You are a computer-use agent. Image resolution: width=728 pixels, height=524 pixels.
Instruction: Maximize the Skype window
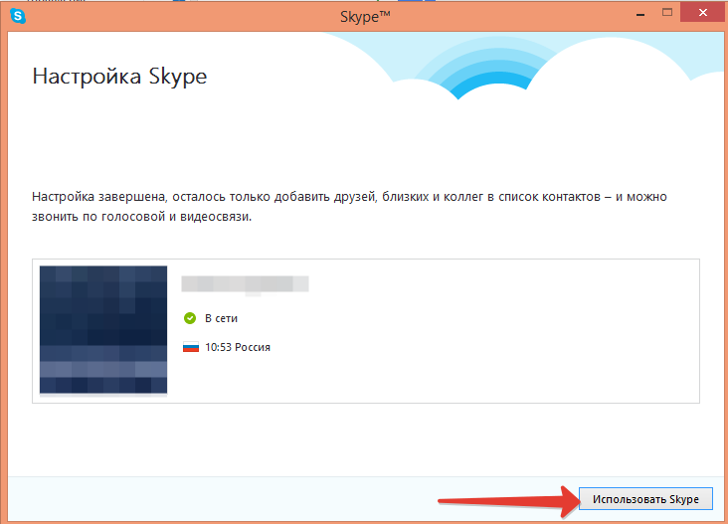tap(667, 13)
